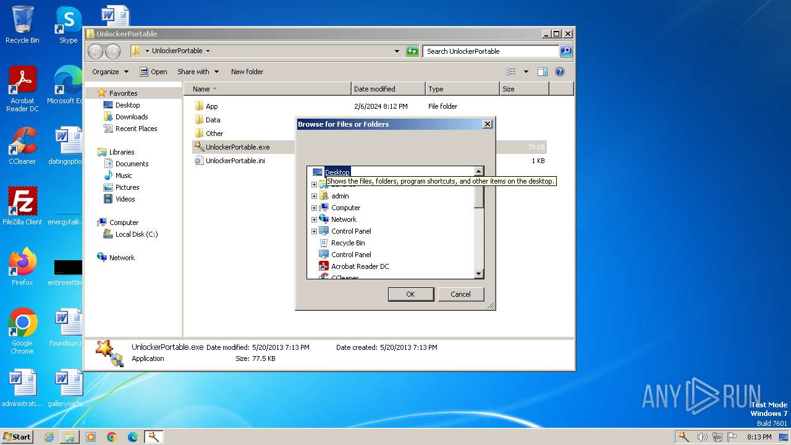Click Open in the Explorer toolbar
Image resolution: width=791 pixels, height=445 pixels.
pos(153,72)
